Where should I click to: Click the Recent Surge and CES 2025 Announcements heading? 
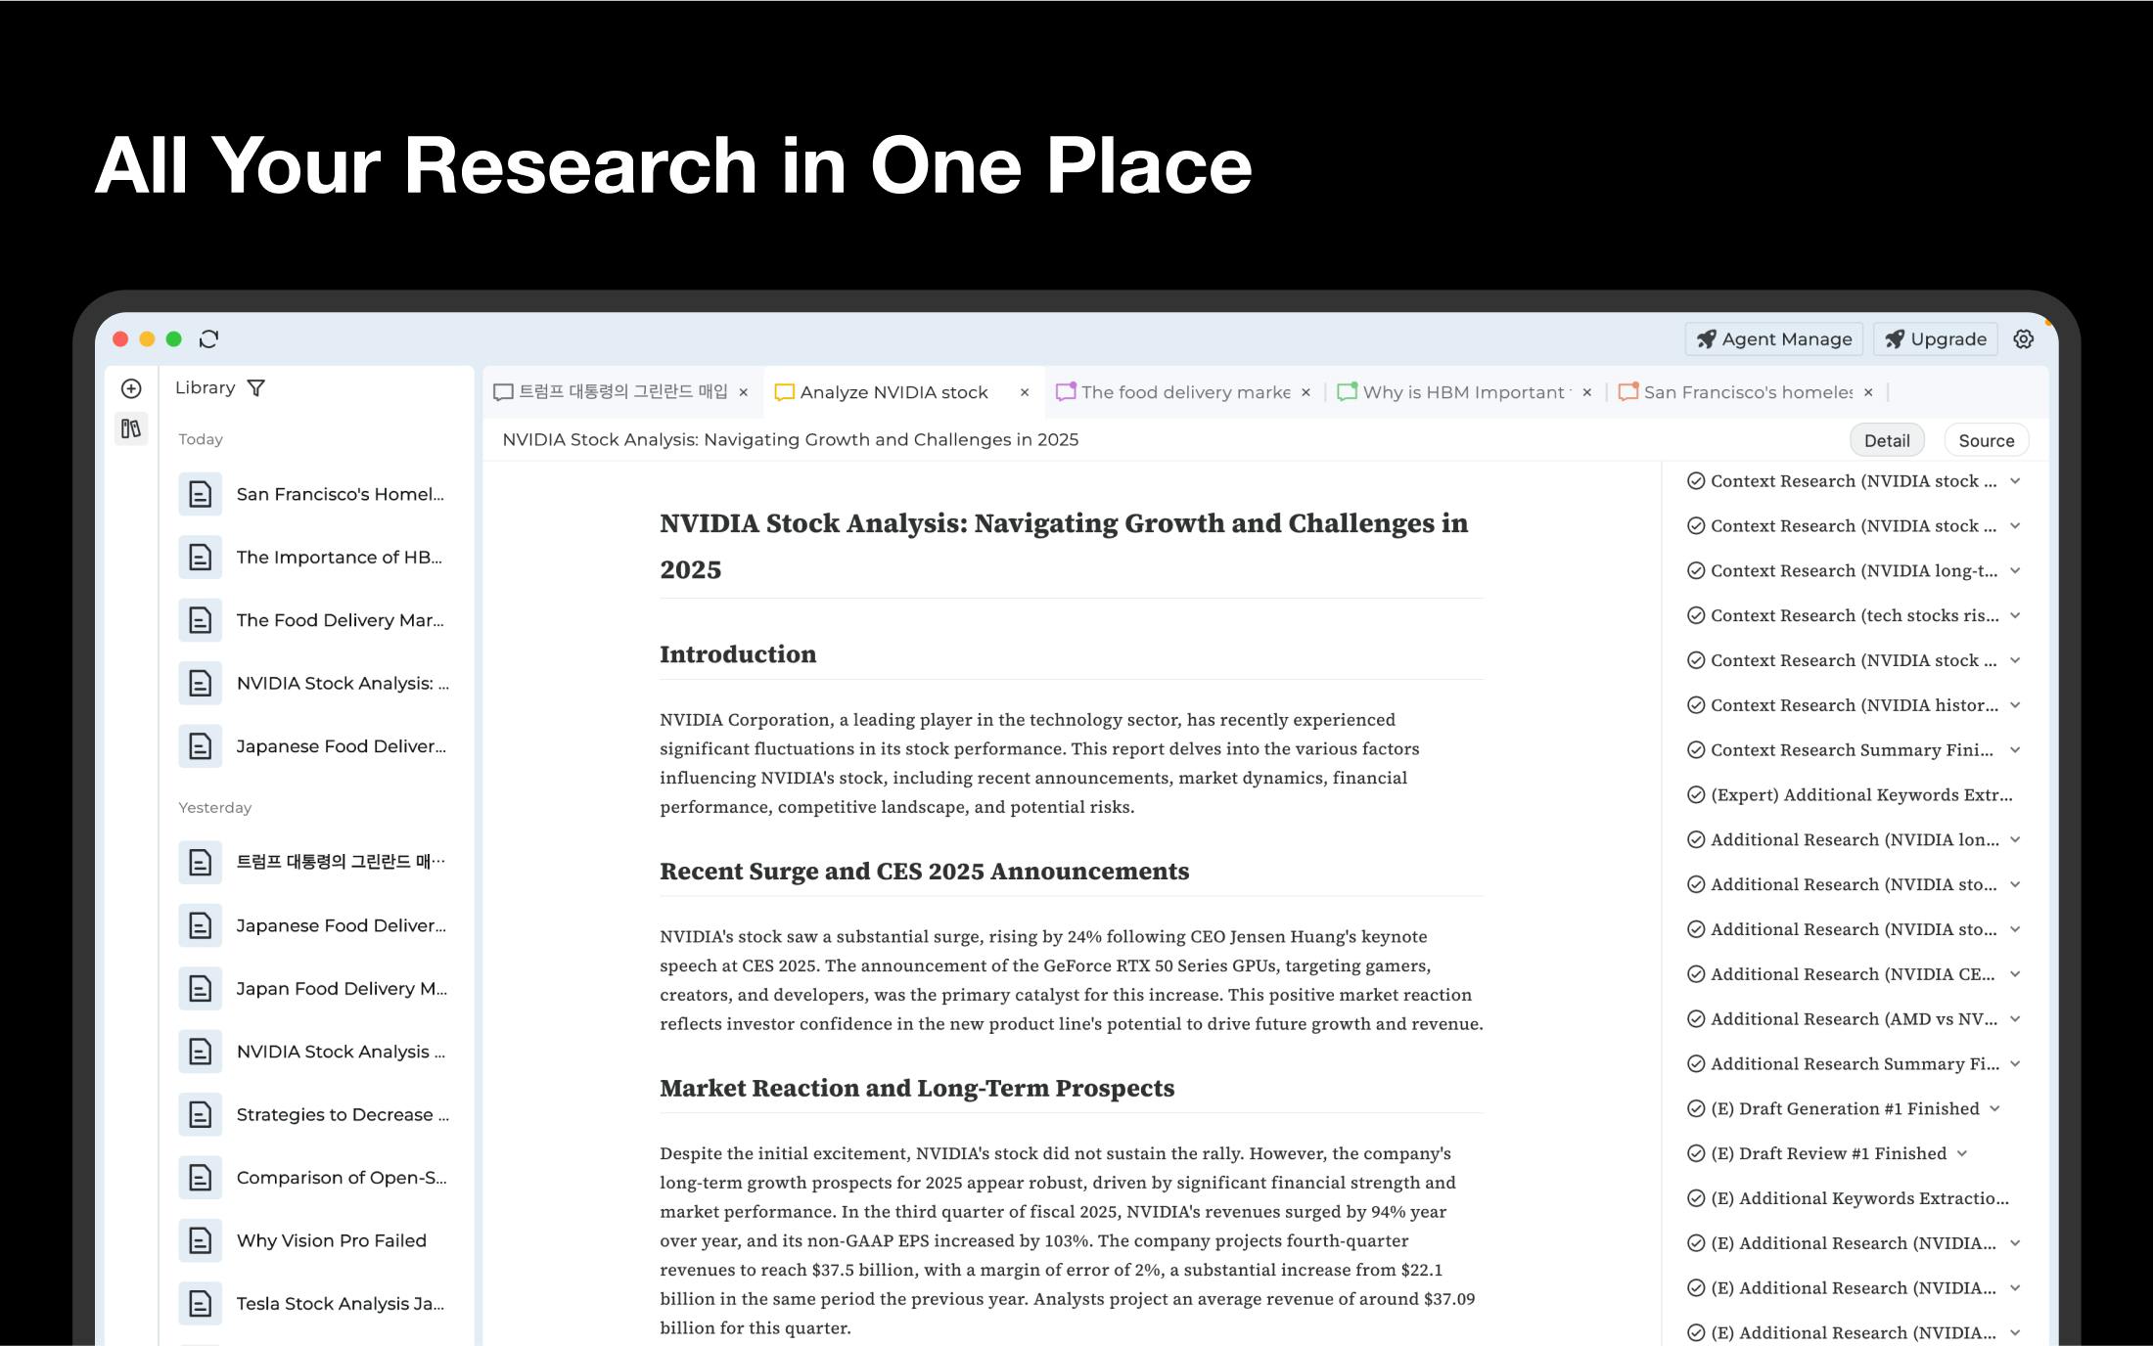[925, 872]
